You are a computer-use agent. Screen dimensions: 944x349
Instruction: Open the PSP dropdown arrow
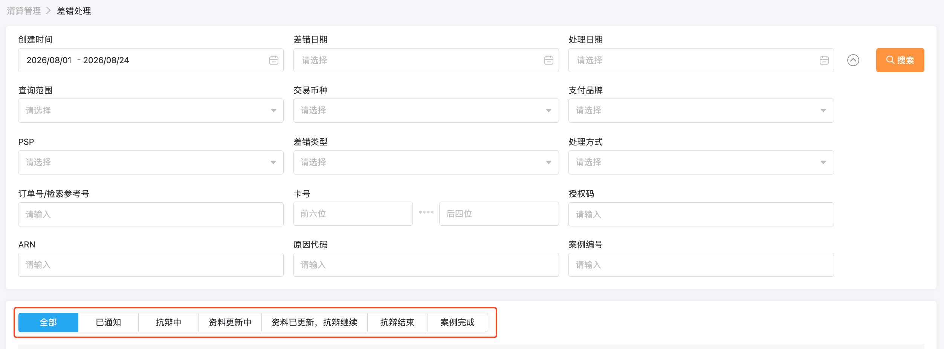[273, 162]
